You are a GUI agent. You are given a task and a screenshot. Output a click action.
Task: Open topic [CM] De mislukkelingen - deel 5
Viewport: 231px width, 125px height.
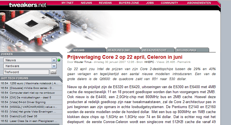click(x=30, y=98)
